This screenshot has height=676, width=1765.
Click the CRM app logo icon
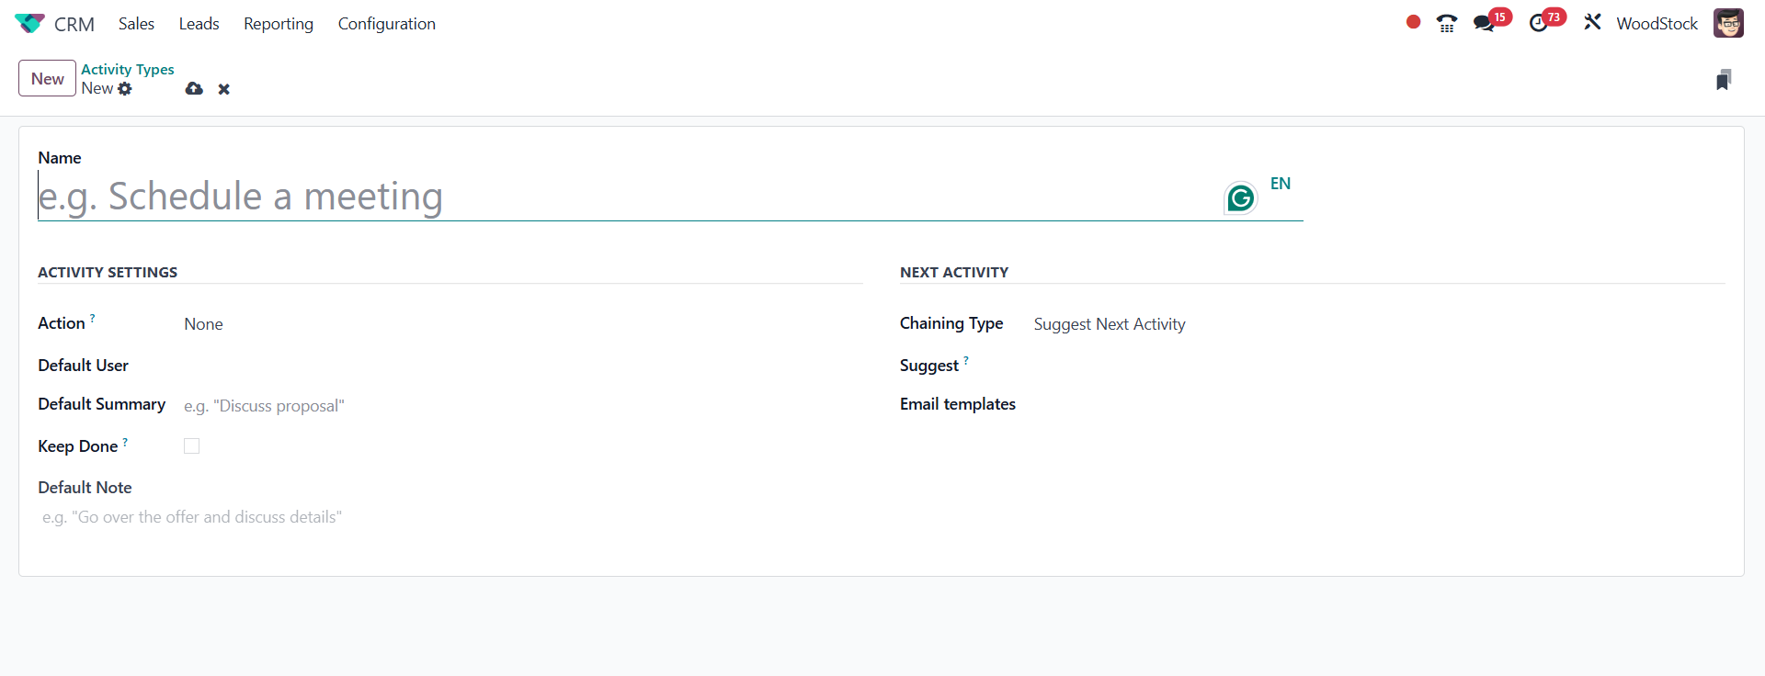tap(29, 23)
